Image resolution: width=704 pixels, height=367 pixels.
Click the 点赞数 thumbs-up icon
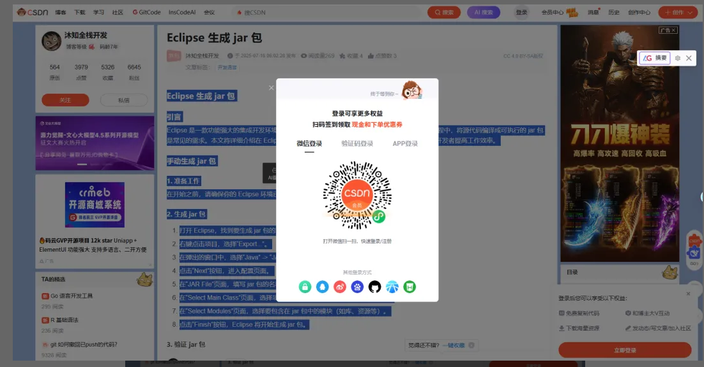(371, 56)
